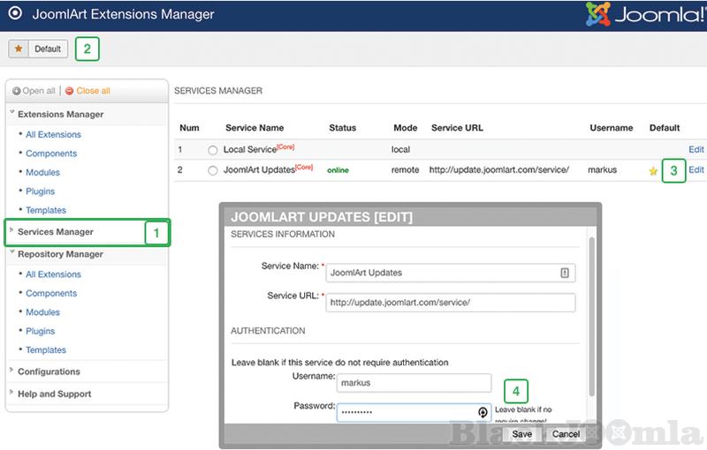Open All Extensions under Extensions Manager
The height and width of the screenshot is (450, 707).
[x=53, y=135]
